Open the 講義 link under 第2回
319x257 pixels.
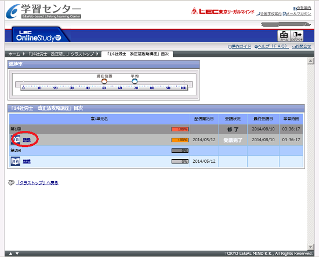click(27, 161)
